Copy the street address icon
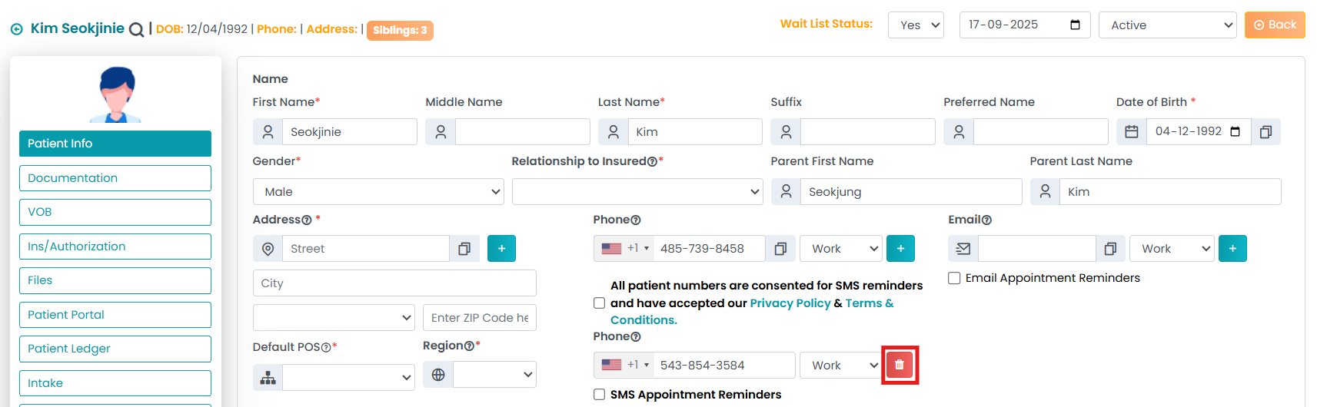Viewport: 1317px width, 407px height. click(x=464, y=249)
